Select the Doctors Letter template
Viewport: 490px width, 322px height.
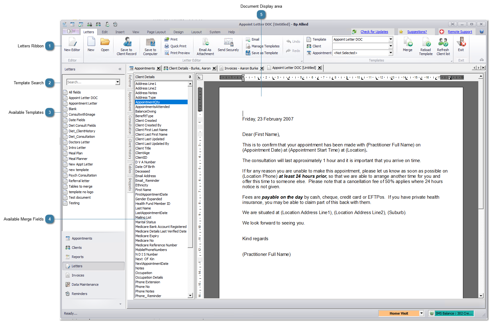pos(79,142)
